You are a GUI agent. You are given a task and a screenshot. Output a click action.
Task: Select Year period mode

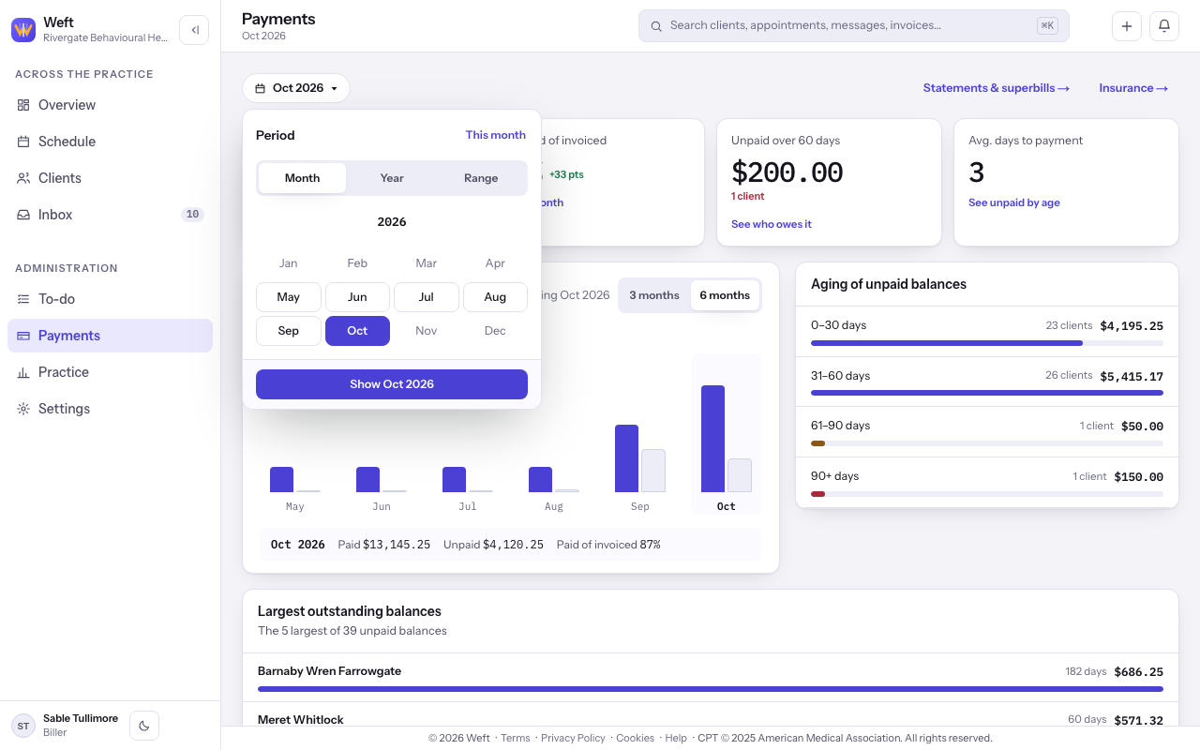(x=392, y=178)
